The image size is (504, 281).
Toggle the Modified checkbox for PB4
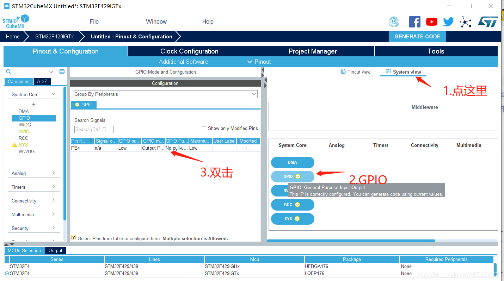(x=248, y=148)
